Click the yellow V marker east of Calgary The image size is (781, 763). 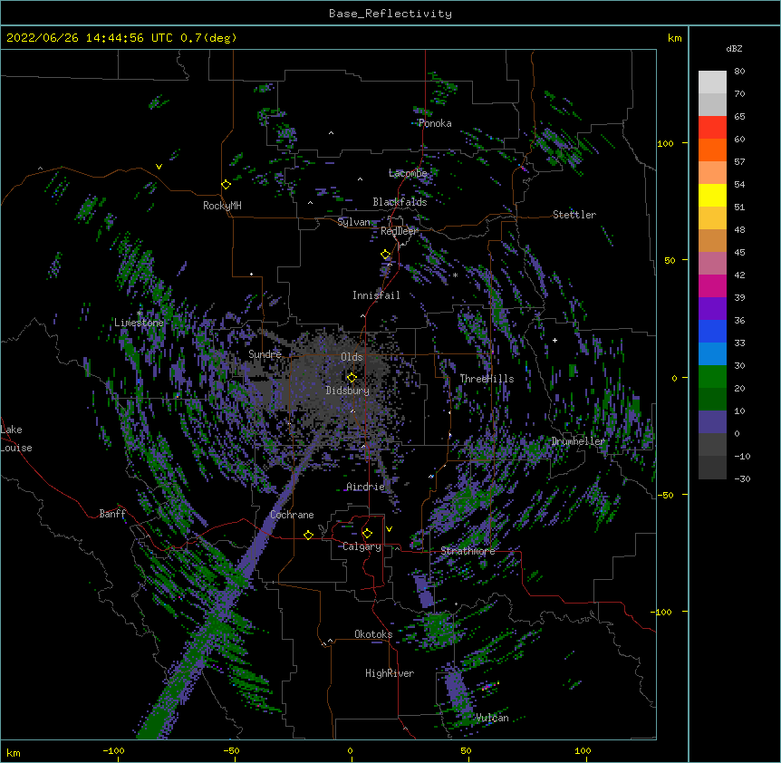point(389,529)
